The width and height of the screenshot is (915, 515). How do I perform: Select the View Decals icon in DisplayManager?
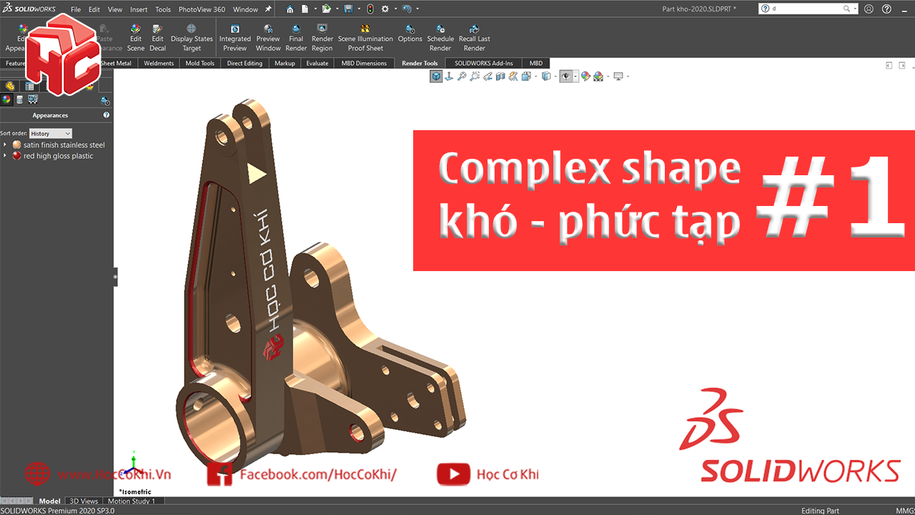click(20, 99)
